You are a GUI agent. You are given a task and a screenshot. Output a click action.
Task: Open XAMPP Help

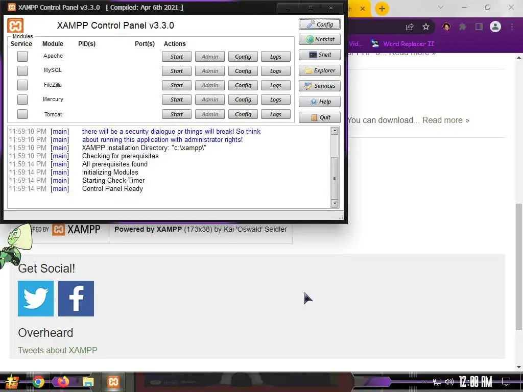(320, 102)
